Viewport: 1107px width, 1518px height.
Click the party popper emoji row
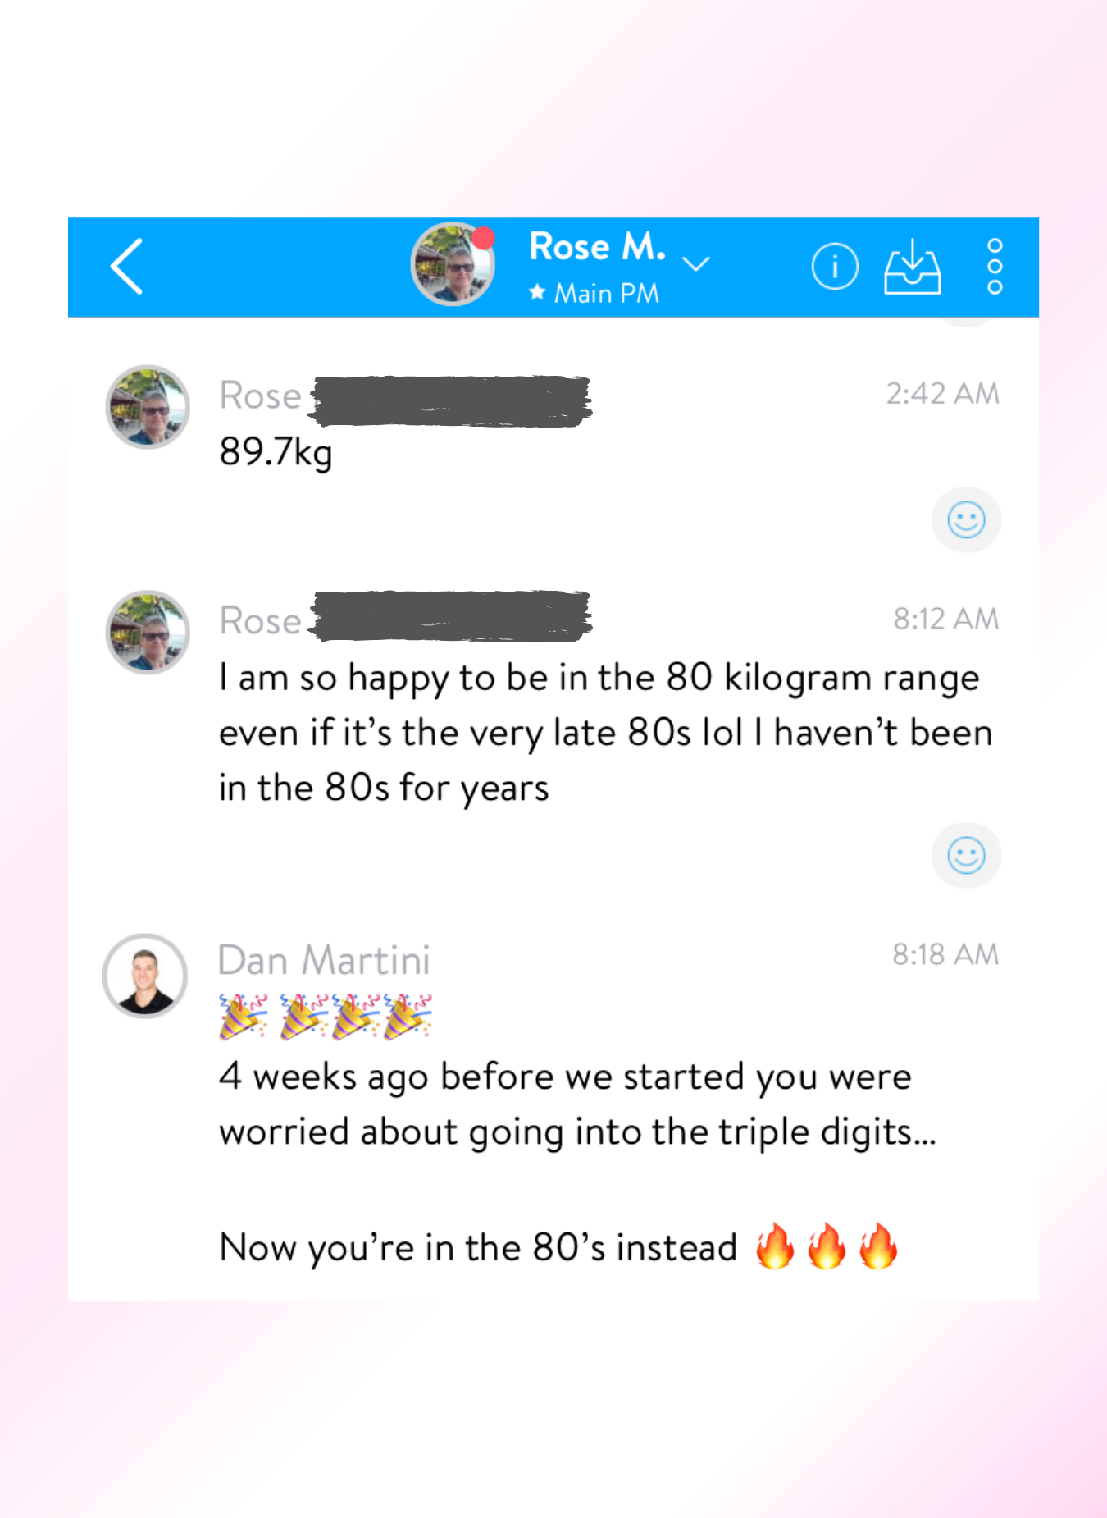pyautogui.click(x=326, y=1017)
